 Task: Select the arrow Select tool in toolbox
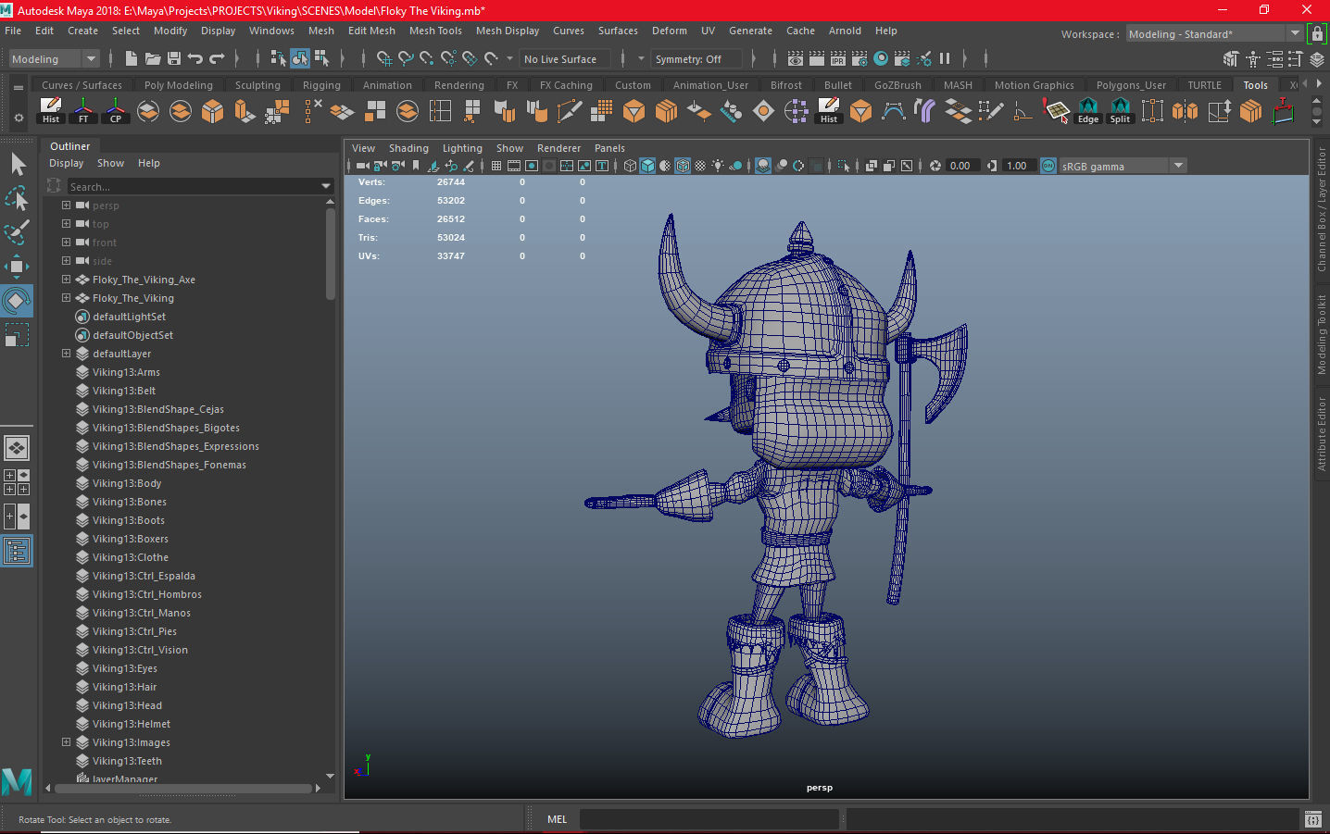click(17, 165)
